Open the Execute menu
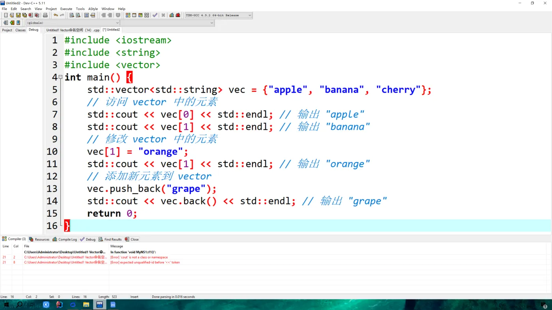This screenshot has height=310, width=552. tap(66, 9)
